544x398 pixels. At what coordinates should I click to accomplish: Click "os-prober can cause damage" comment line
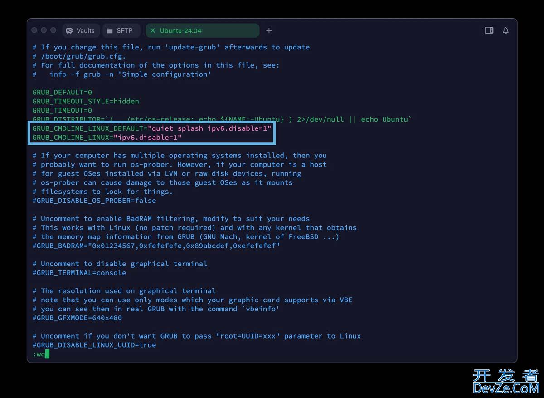pyautogui.click(x=162, y=182)
